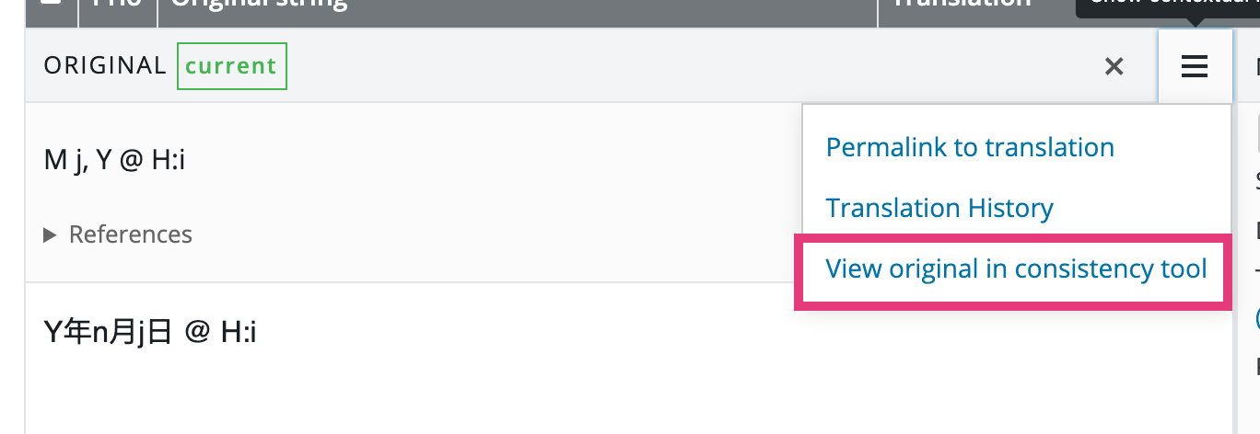Click the Original string column header
The height and width of the screenshot is (434, 1260).
[x=260, y=5]
